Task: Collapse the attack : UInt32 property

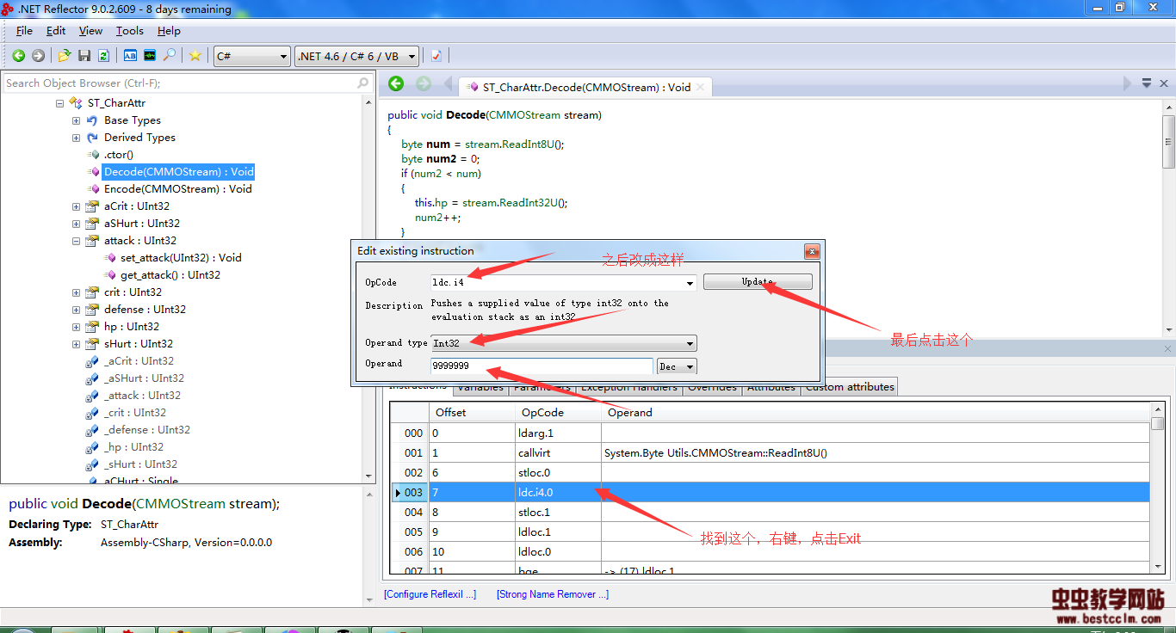Action: click(x=77, y=241)
